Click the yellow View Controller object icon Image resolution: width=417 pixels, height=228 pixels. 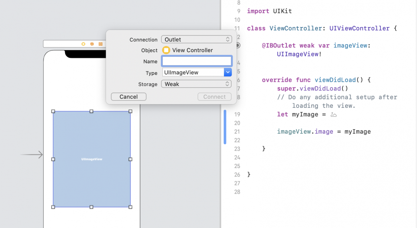pos(166,50)
